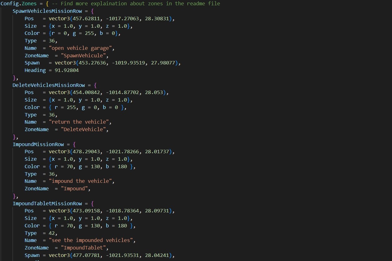
Task: Click the "SpawnVehicule" ZoneName value
Action: (x=84, y=55)
